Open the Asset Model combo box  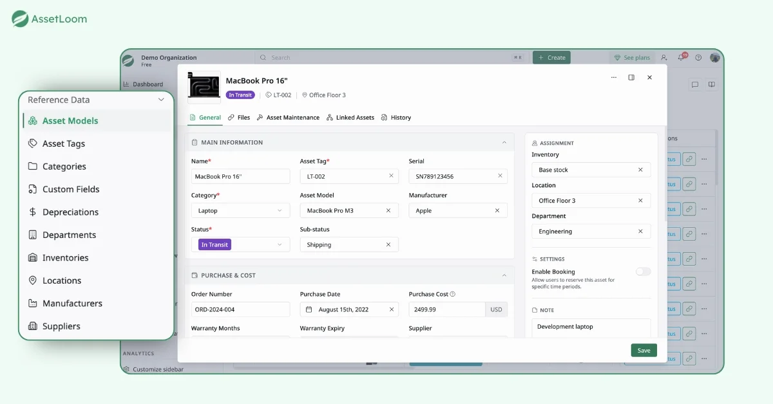pyautogui.click(x=349, y=210)
